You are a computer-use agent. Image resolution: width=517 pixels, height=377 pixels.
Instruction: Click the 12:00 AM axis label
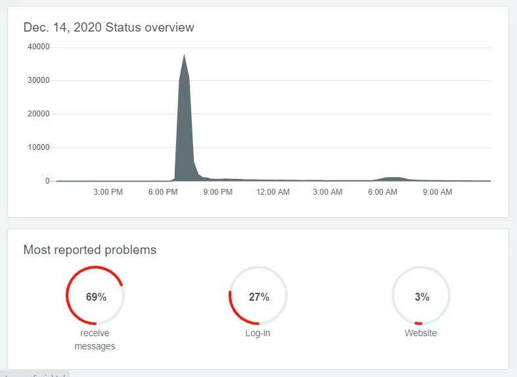[273, 192]
